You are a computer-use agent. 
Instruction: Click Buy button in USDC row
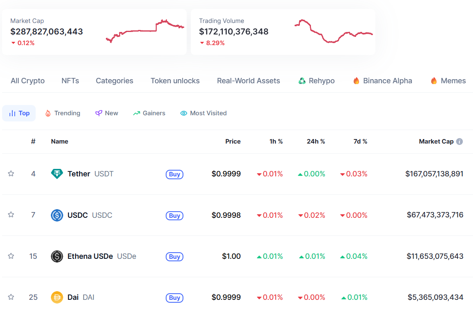pos(175,215)
